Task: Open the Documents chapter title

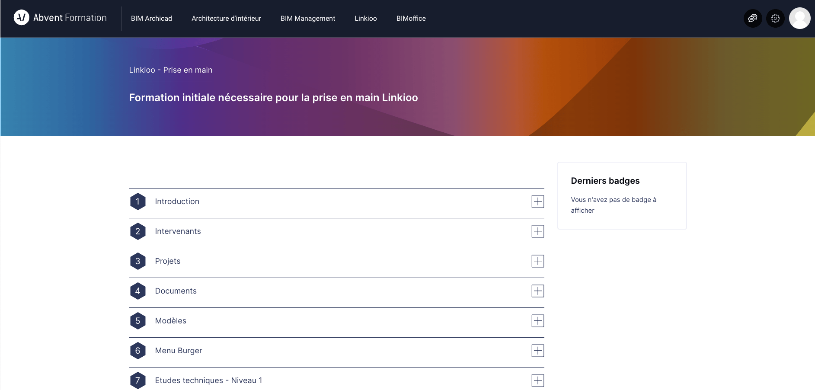Action: coord(176,291)
